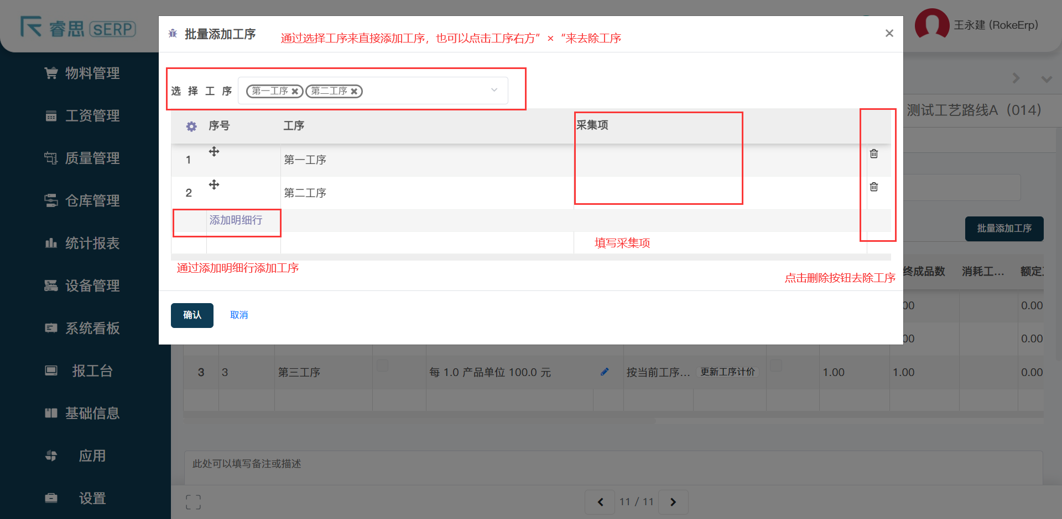Delete the 第二工序 row with trash icon
The image size is (1062, 519).
click(873, 187)
